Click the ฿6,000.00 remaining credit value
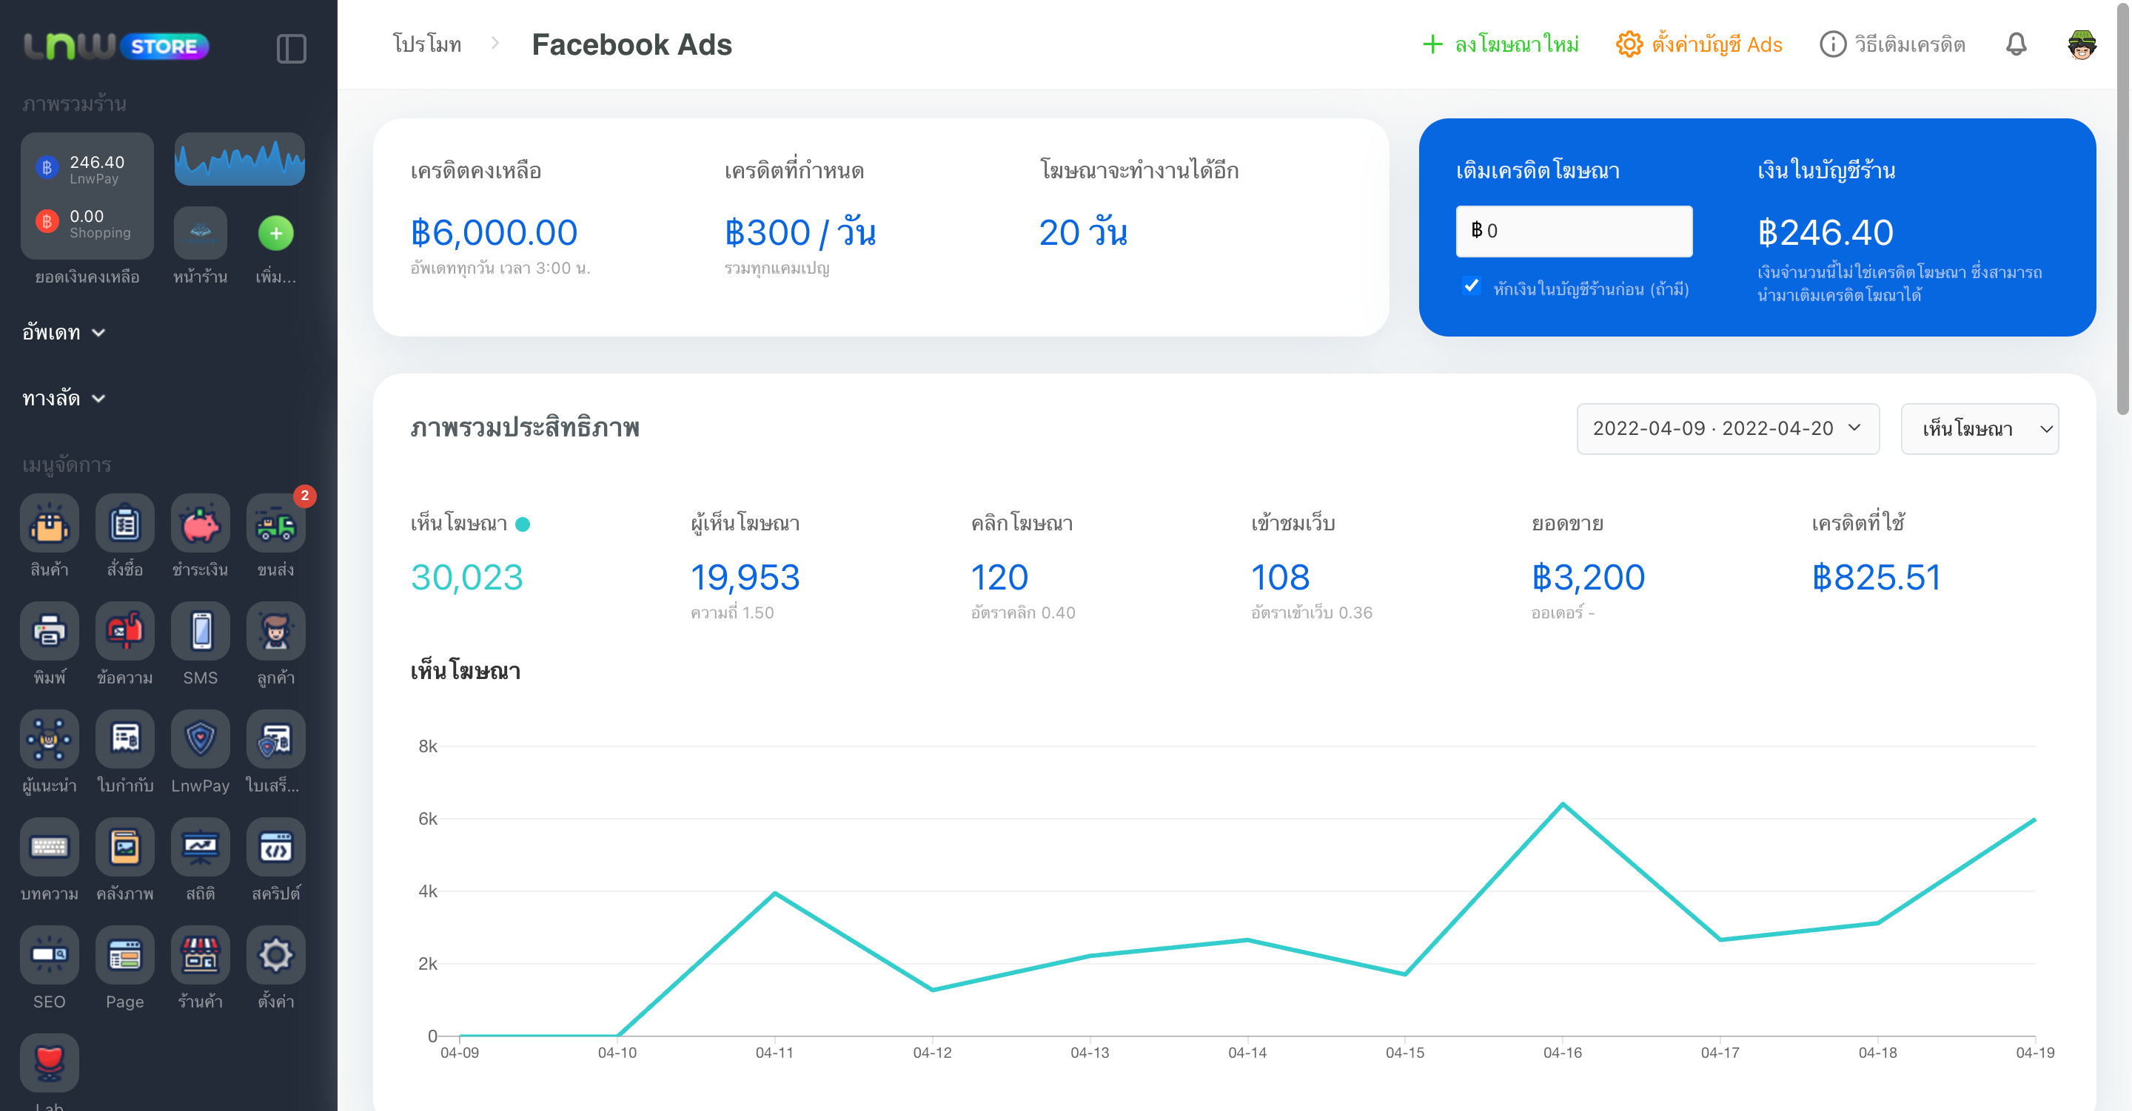 pyautogui.click(x=494, y=232)
